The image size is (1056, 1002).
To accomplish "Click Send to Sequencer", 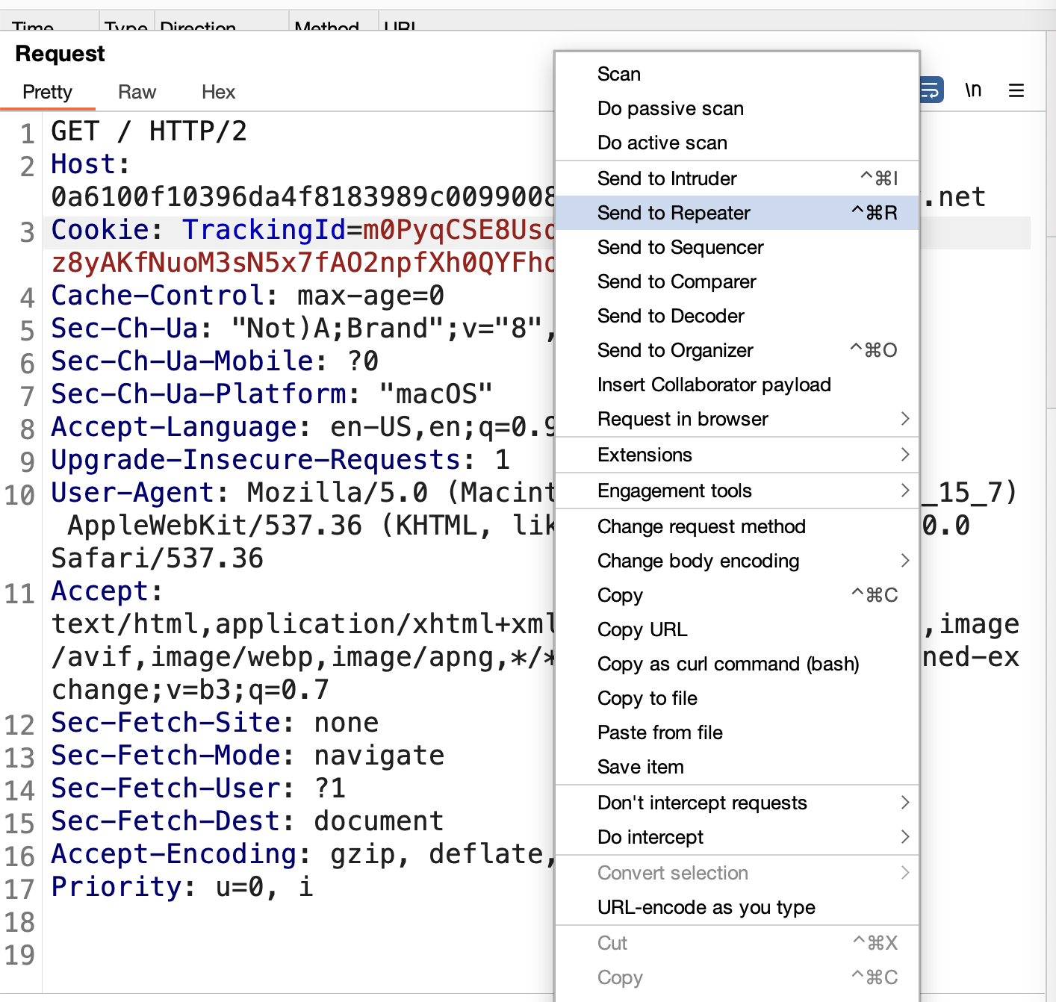I will coord(737,247).
